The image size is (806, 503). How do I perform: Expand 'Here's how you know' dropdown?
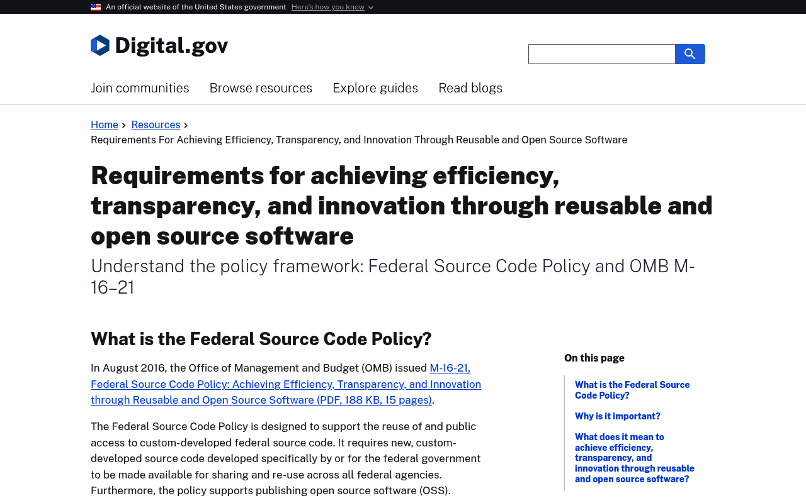(332, 7)
